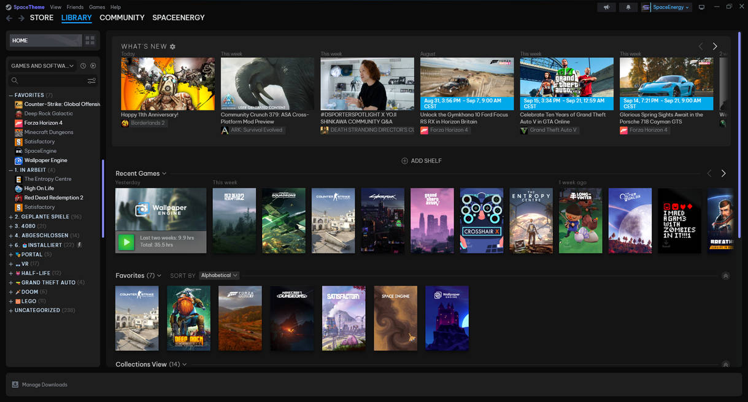Open the announcements megaphone icon
The height and width of the screenshot is (402, 748).
(x=606, y=7)
